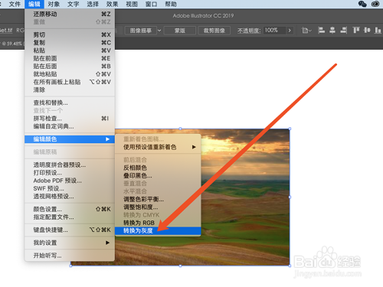The width and height of the screenshot is (383, 287).
Task: Click the 图像描摹 button
Action: [x=141, y=31]
